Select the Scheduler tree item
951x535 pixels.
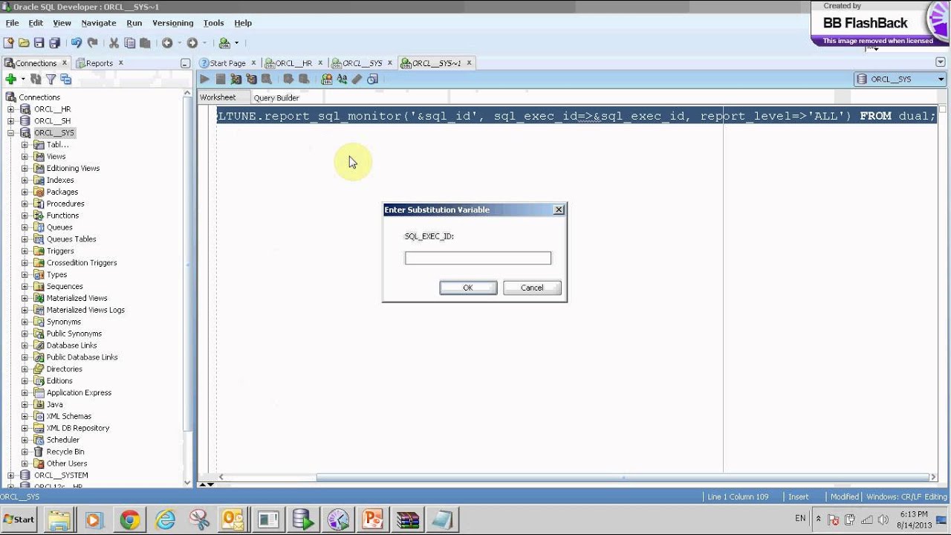(62, 440)
